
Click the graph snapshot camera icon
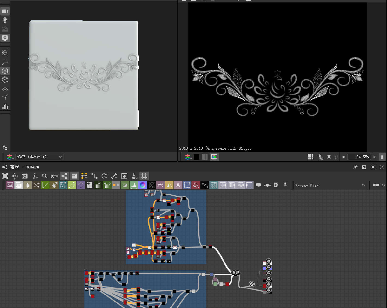coord(25,176)
